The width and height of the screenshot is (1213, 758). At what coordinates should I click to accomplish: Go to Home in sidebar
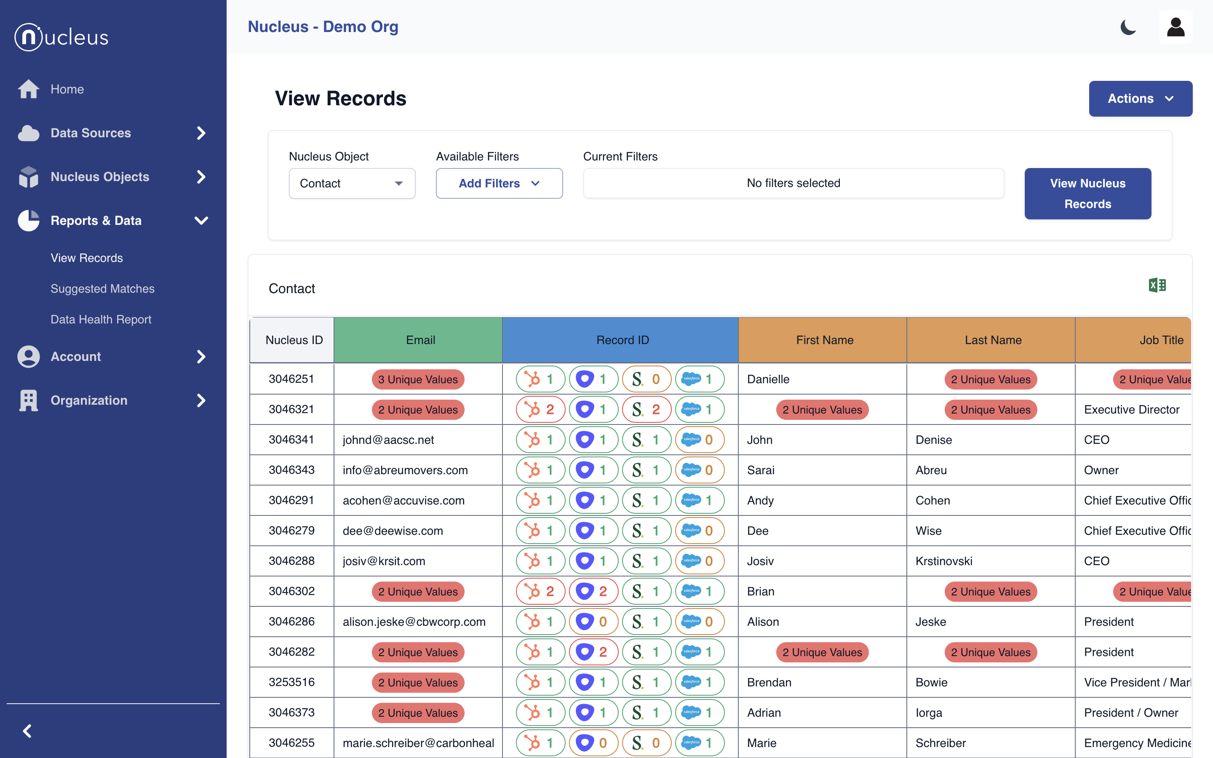click(67, 89)
